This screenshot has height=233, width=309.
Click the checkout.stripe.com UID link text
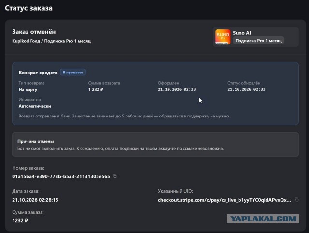tap(224, 200)
